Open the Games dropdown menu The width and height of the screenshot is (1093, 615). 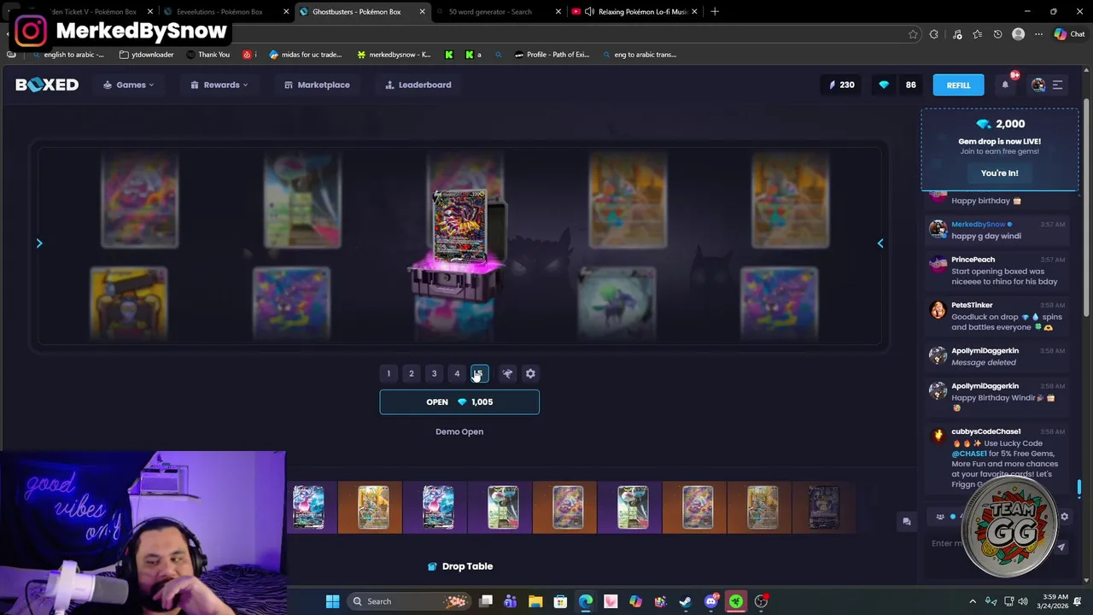click(x=129, y=85)
